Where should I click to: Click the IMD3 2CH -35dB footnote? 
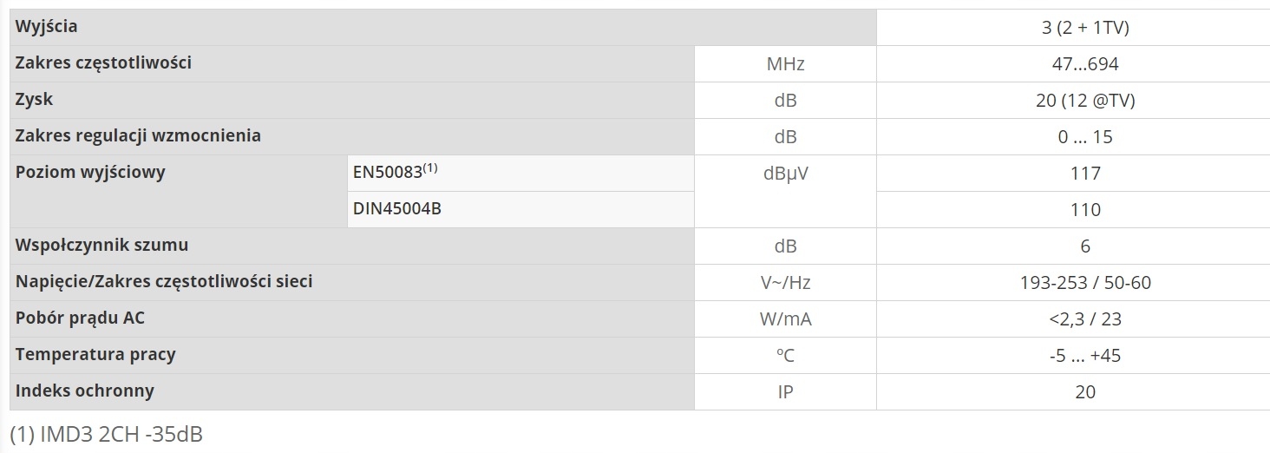(x=106, y=434)
